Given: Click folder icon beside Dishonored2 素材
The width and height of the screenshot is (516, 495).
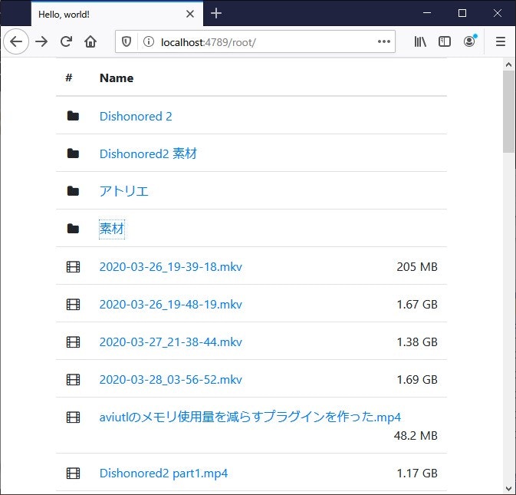Looking at the screenshot, I should [x=73, y=153].
